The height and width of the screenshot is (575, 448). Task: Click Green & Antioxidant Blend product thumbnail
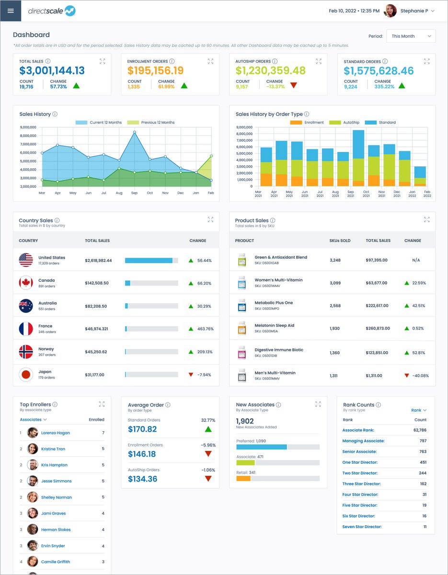coord(242,260)
